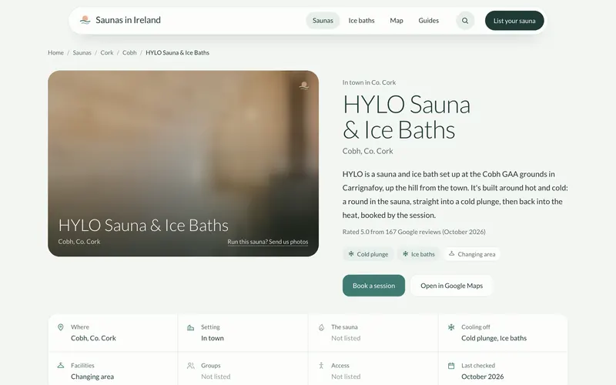Click the List your sauna button
Viewport: 616px width, 385px height.
(x=514, y=21)
